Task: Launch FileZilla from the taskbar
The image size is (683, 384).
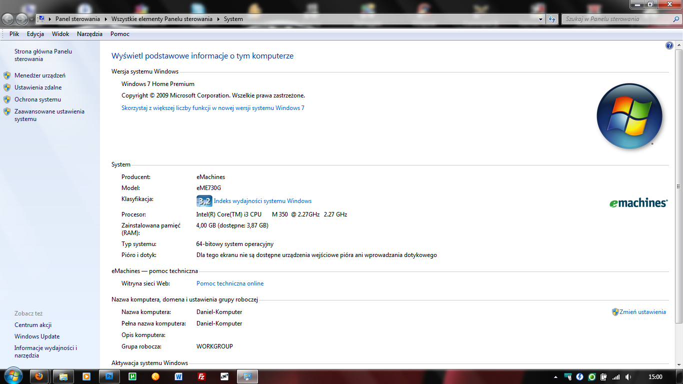Action: (x=201, y=376)
